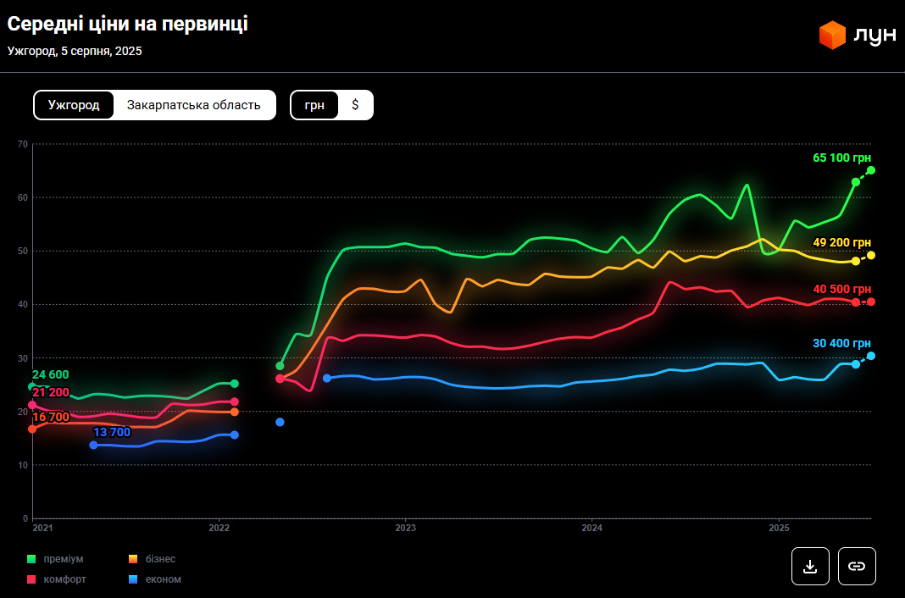Click the red комфорт legend swatch
The height and width of the screenshot is (598, 905).
click(x=31, y=579)
